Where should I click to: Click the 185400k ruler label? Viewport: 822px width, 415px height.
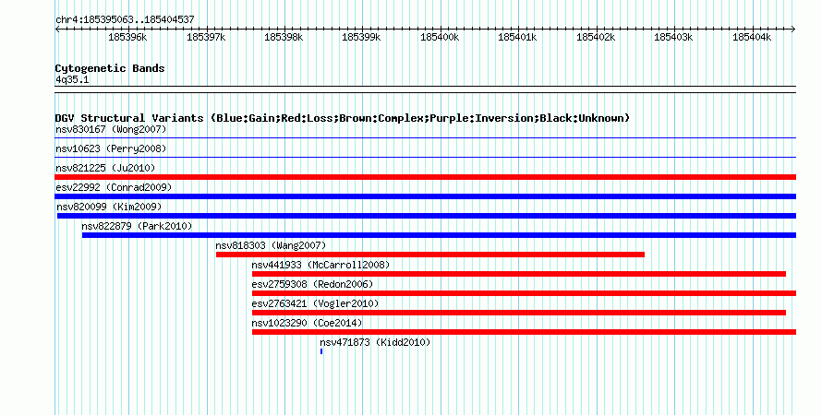tap(440, 37)
